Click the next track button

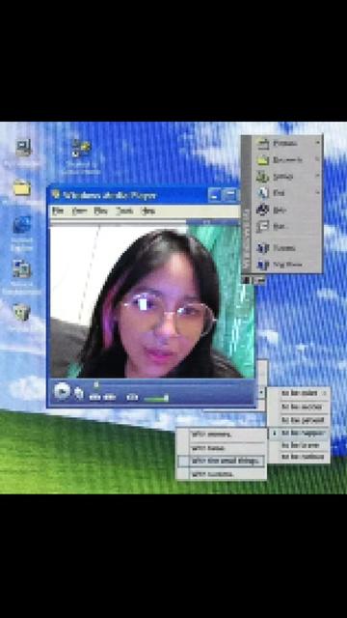(x=109, y=397)
